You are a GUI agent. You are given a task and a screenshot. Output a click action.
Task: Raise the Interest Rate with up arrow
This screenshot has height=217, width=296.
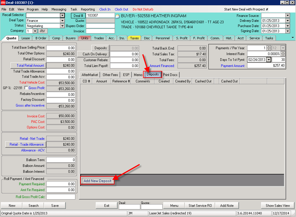283,52
